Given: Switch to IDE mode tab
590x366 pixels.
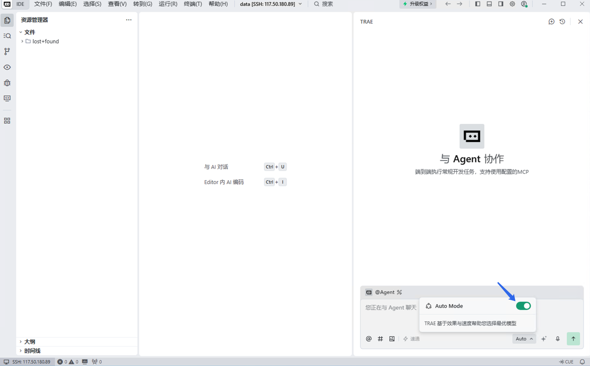Looking at the screenshot, I should point(20,4).
